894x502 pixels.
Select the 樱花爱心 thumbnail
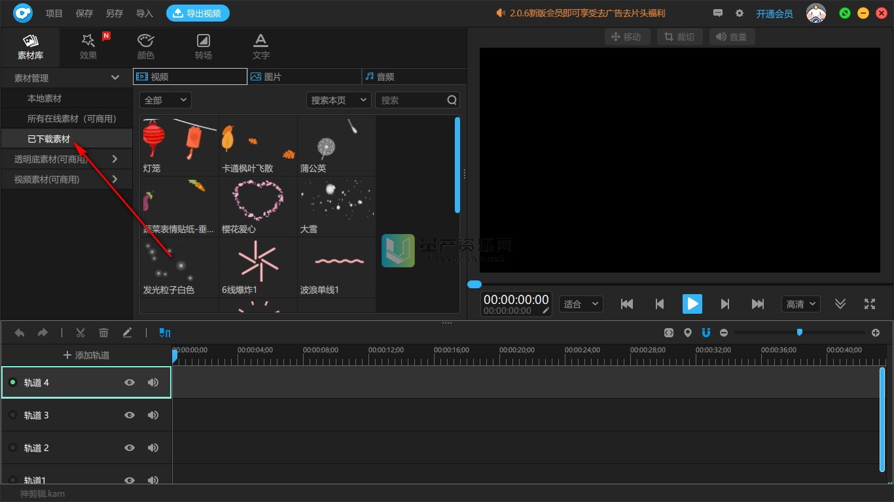pyautogui.click(x=258, y=206)
